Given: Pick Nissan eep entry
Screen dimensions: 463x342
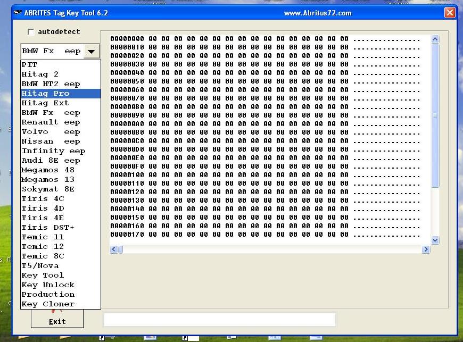Looking at the screenshot, I should [61, 141].
